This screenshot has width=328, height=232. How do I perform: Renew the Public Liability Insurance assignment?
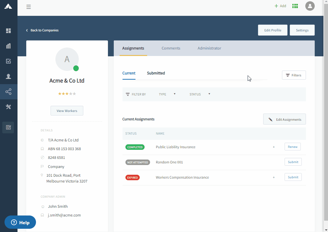(x=292, y=147)
